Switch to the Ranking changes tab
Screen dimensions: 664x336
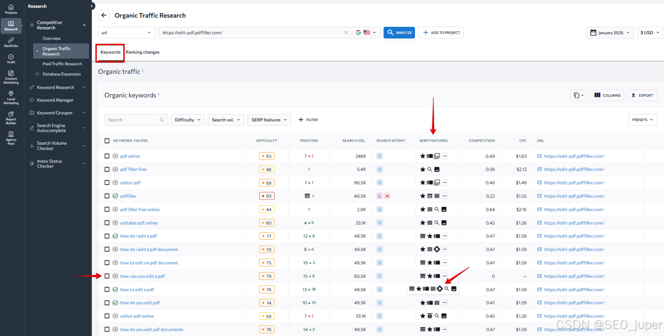pyautogui.click(x=143, y=52)
